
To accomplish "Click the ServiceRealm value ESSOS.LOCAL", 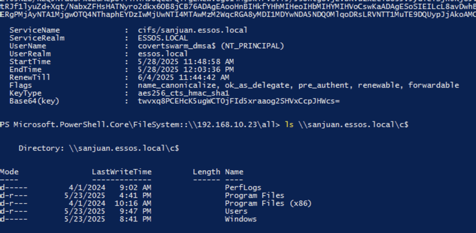I will click(163, 38).
